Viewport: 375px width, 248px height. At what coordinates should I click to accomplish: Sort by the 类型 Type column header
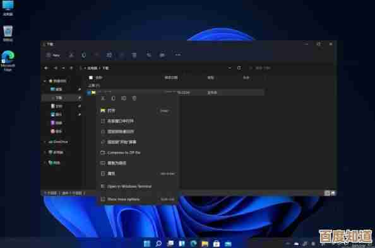pos(211,78)
